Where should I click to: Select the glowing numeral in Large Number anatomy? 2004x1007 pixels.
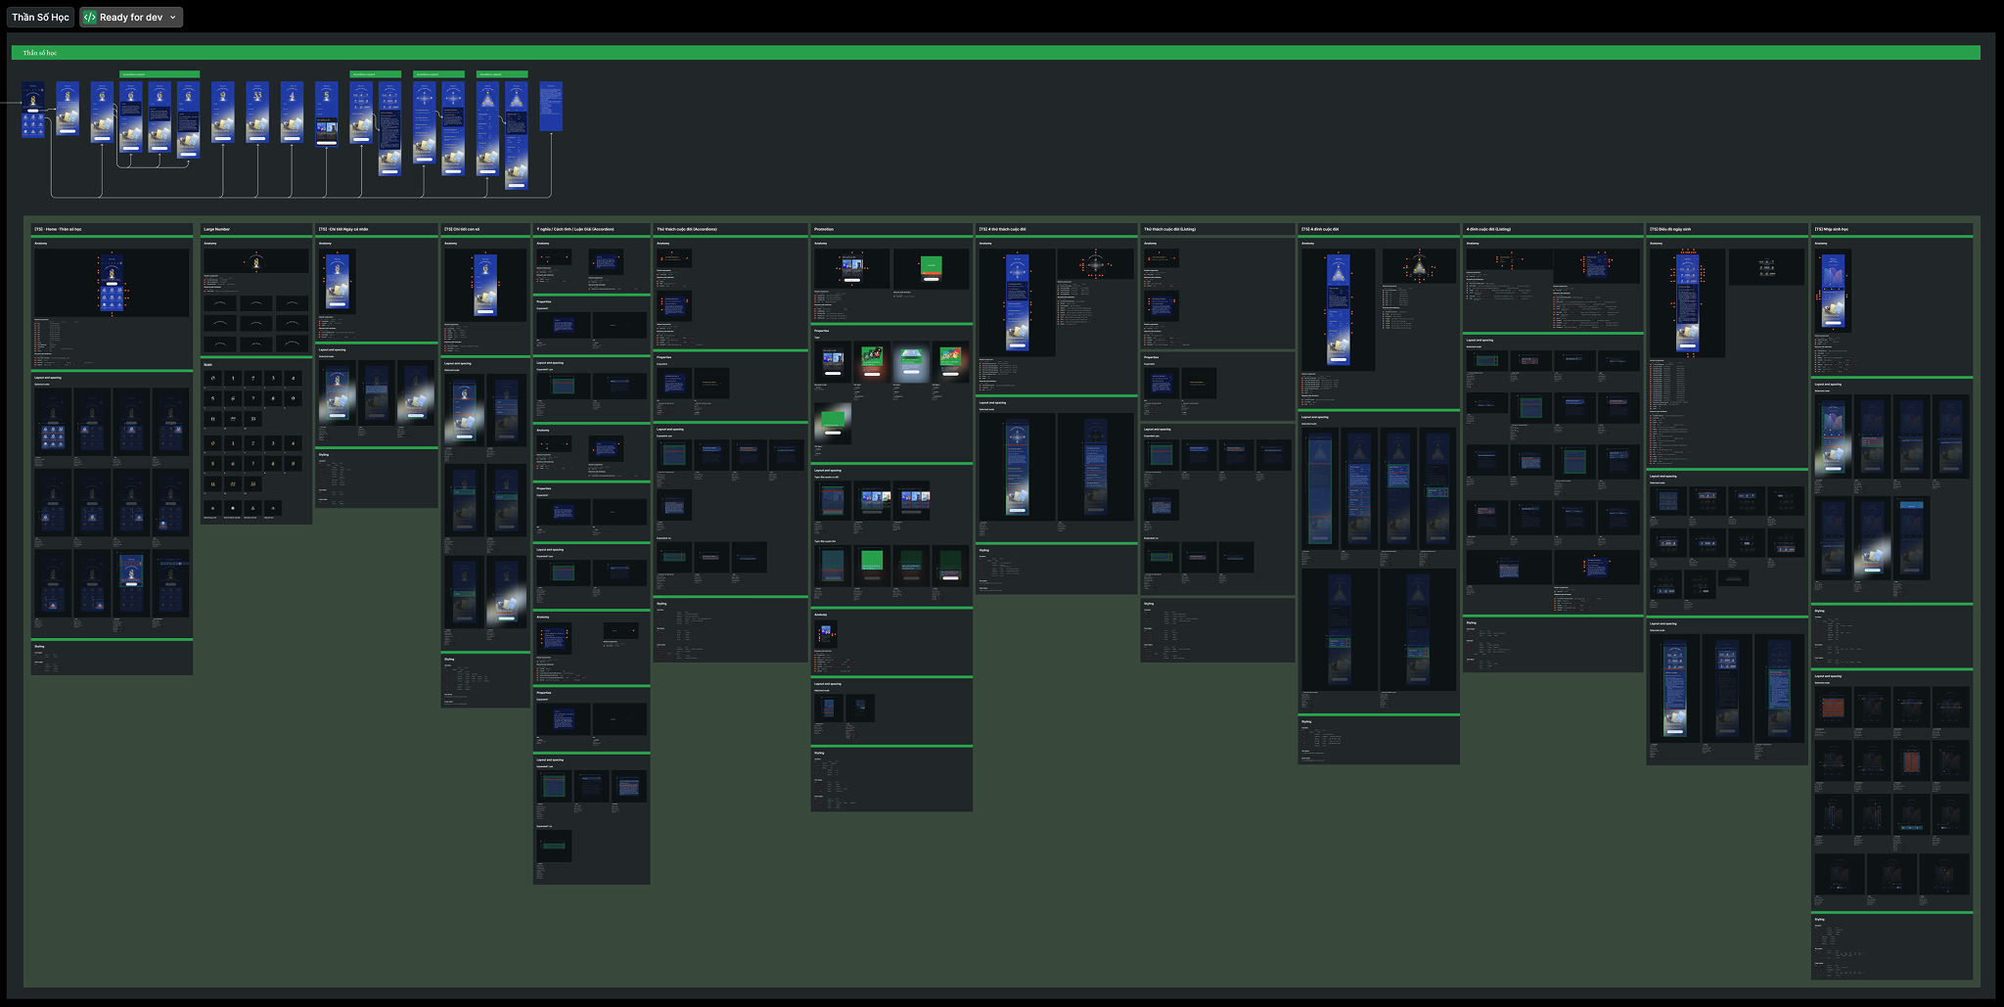click(256, 261)
